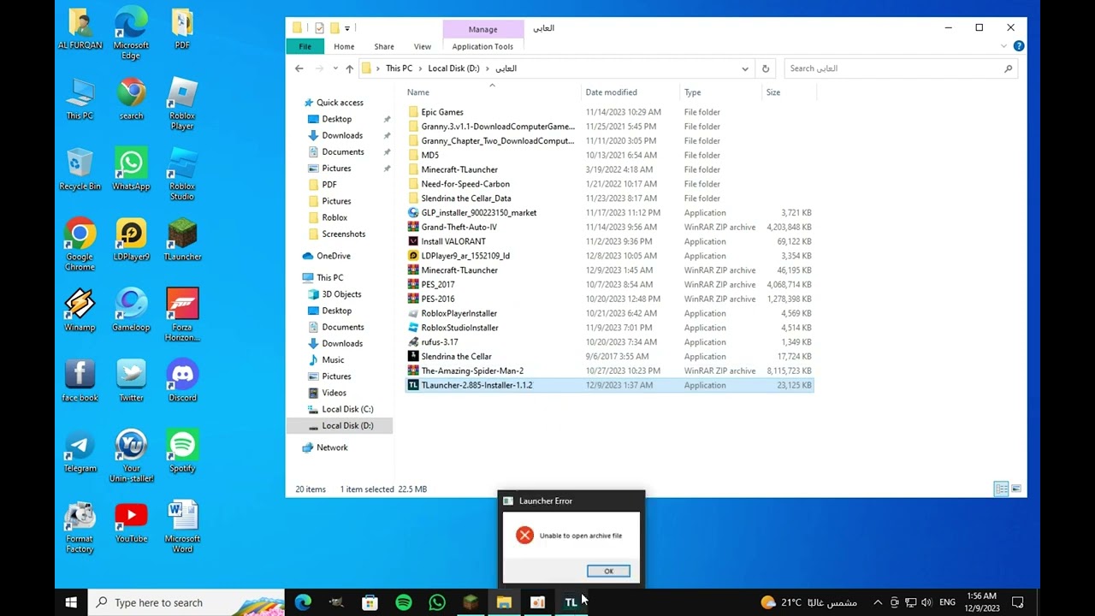Switch to the Home ribbon tab

[344, 46]
